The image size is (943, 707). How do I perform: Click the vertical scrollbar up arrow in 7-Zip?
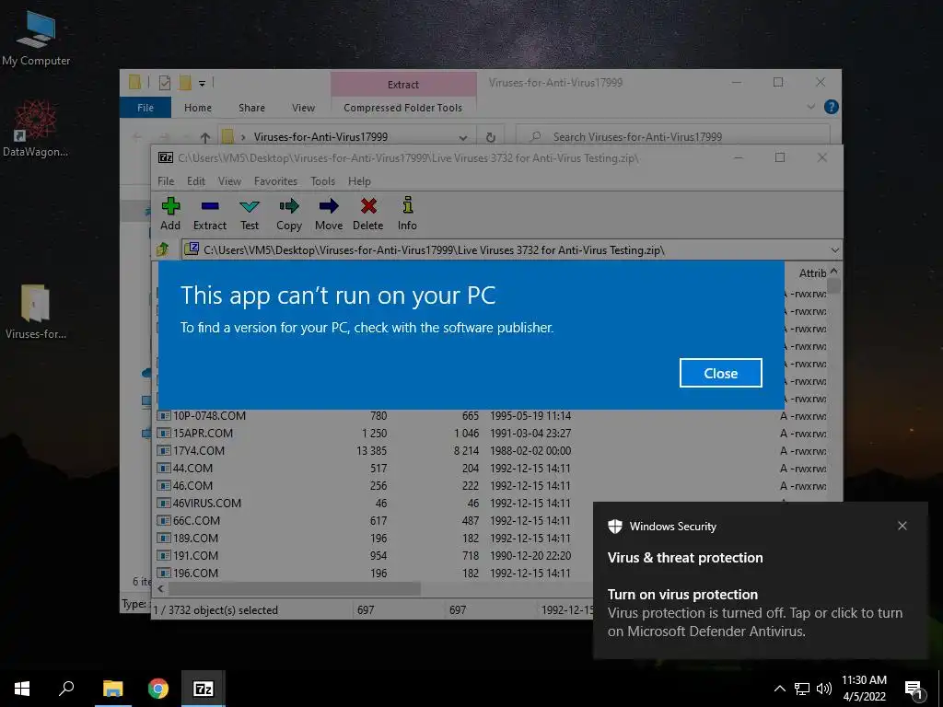tap(834, 272)
